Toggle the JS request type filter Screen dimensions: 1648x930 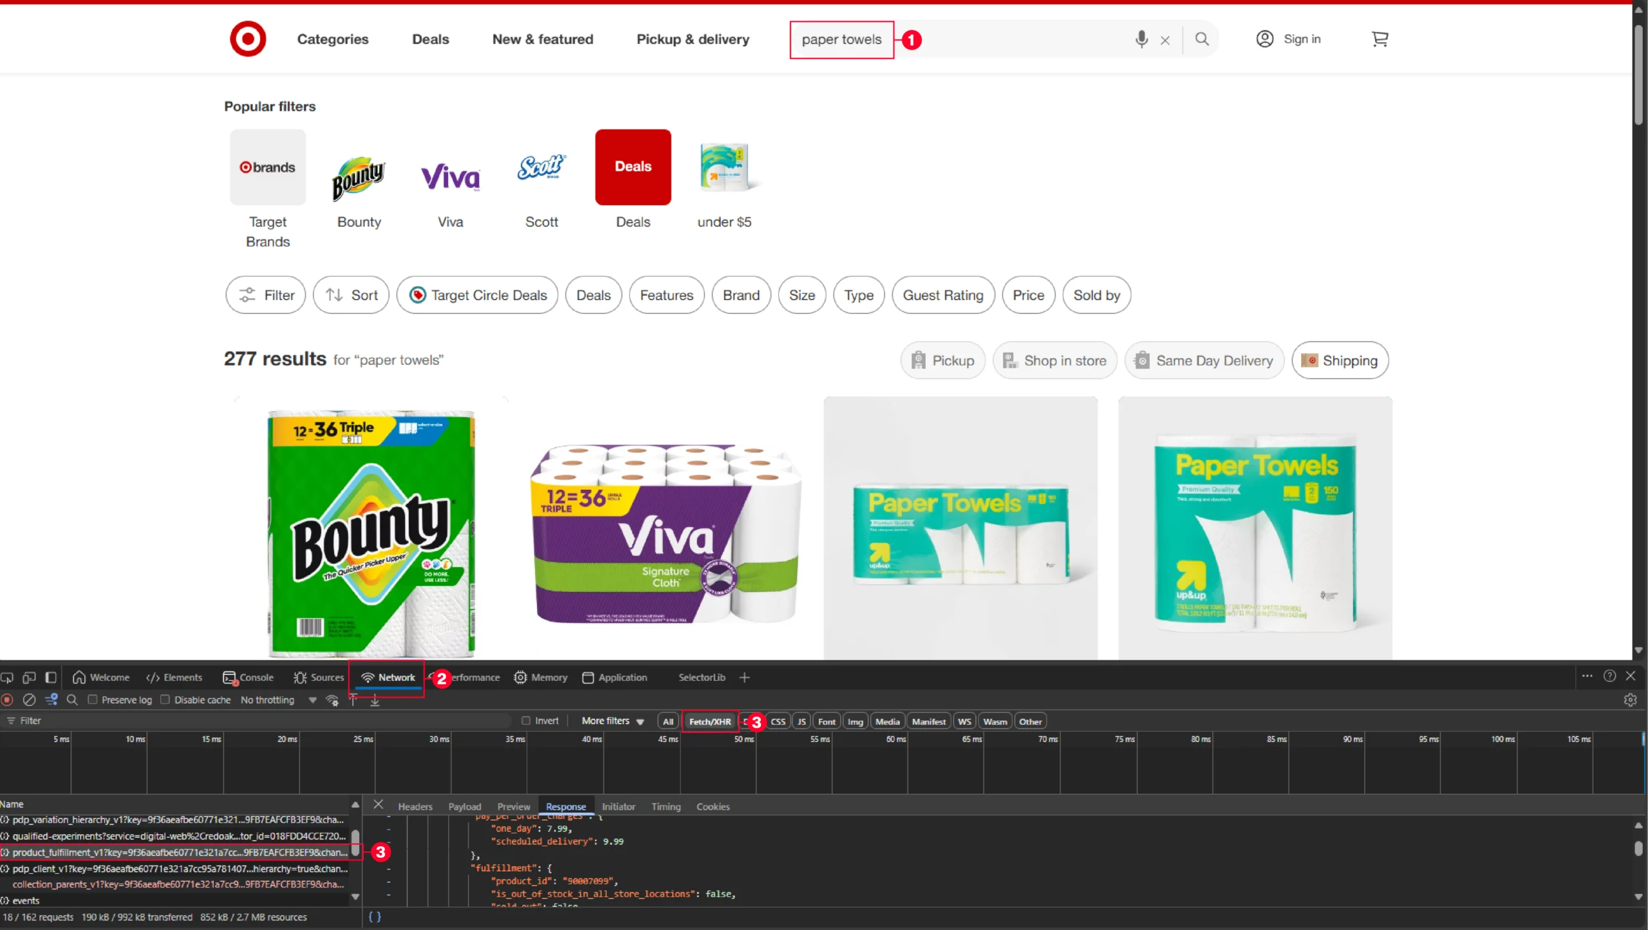pos(801,721)
